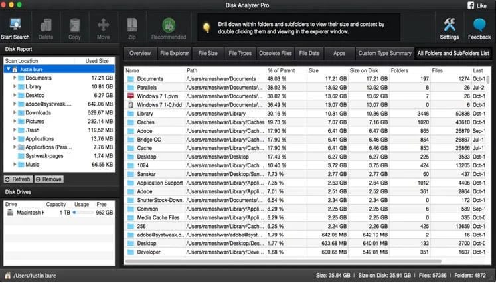Expand the Library tree folder

tap(15, 86)
